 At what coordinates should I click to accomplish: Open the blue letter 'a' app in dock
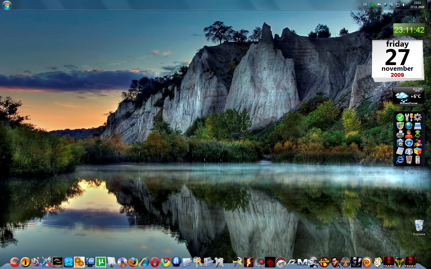(x=176, y=262)
